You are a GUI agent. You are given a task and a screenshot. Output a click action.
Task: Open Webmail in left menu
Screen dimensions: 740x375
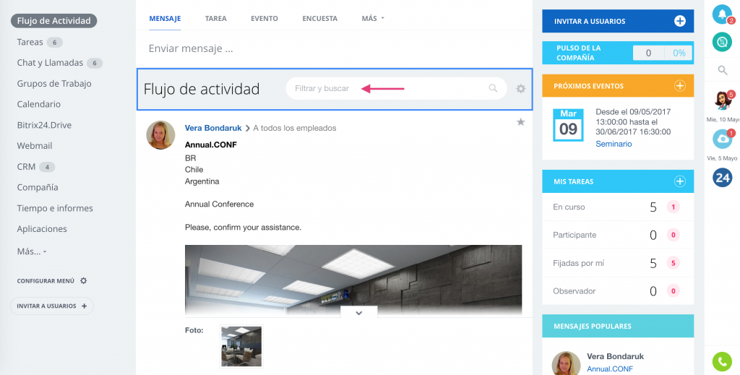tap(35, 146)
